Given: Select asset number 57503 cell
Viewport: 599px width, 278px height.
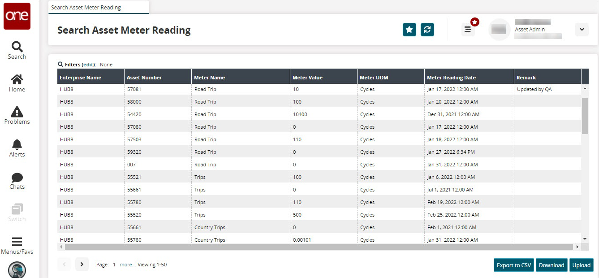Looking at the screenshot, I should click(x=158, y=139).
